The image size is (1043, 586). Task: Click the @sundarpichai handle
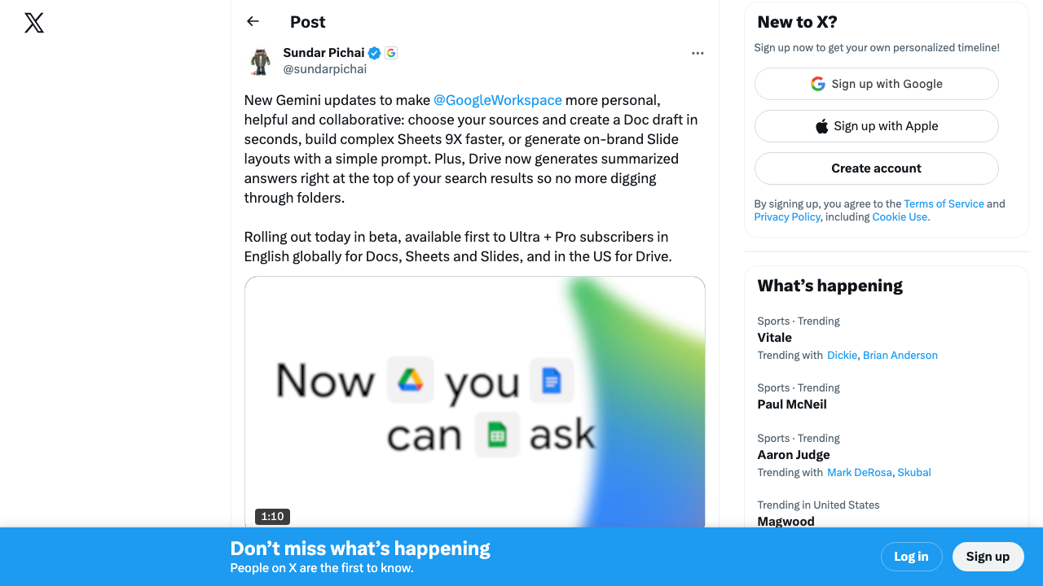tap(324, 69)
